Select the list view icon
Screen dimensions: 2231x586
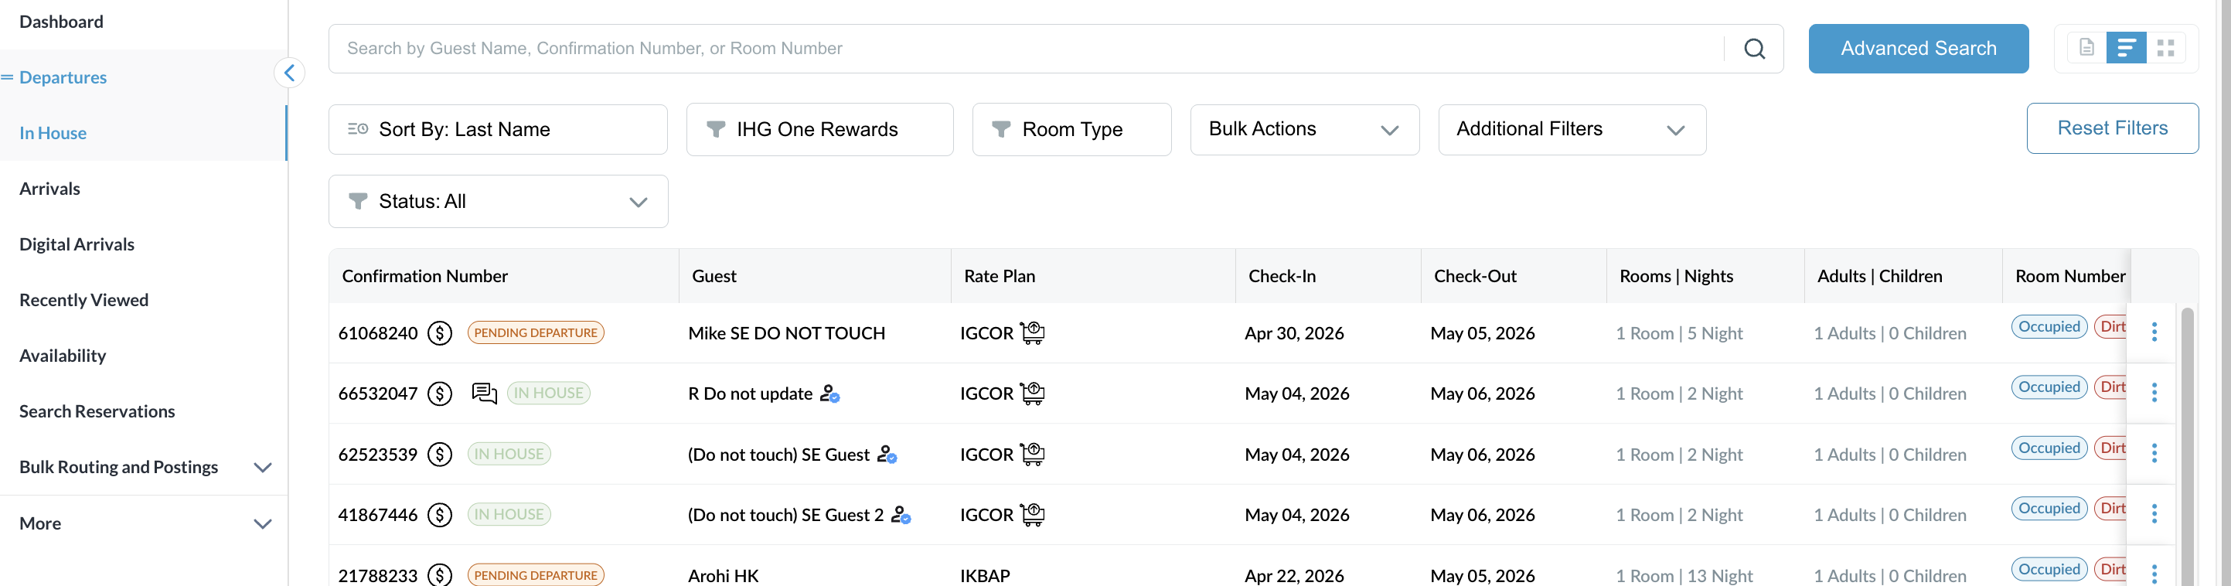2125,48
